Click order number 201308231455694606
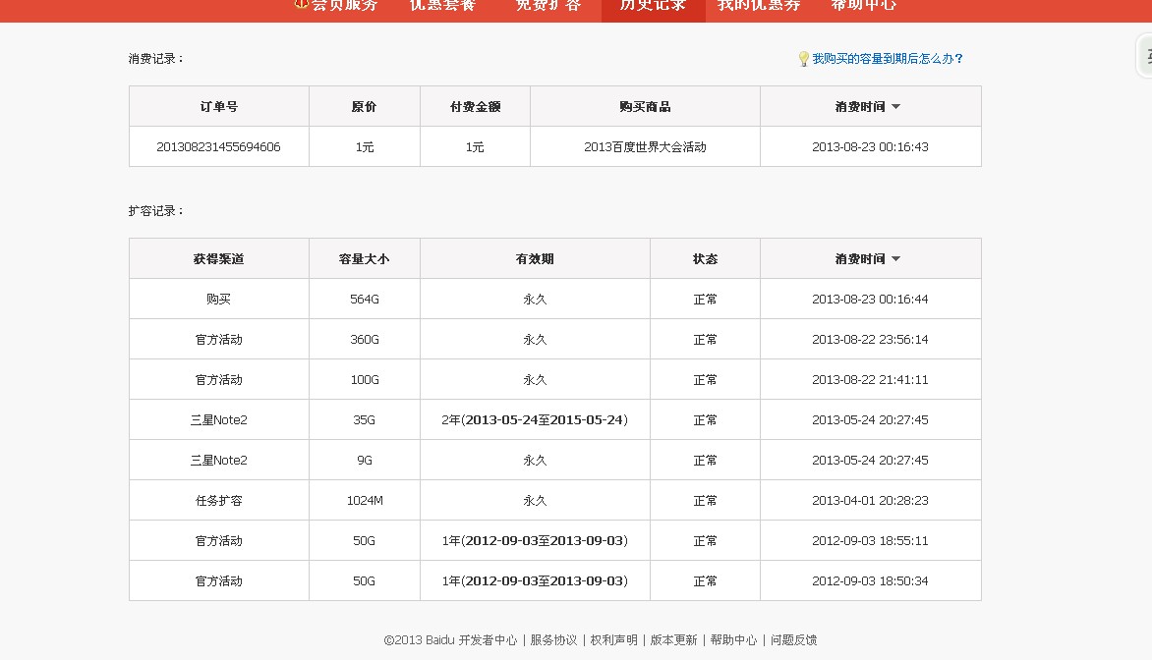This screenshot has height=660, width=1152. click(218, 147)
